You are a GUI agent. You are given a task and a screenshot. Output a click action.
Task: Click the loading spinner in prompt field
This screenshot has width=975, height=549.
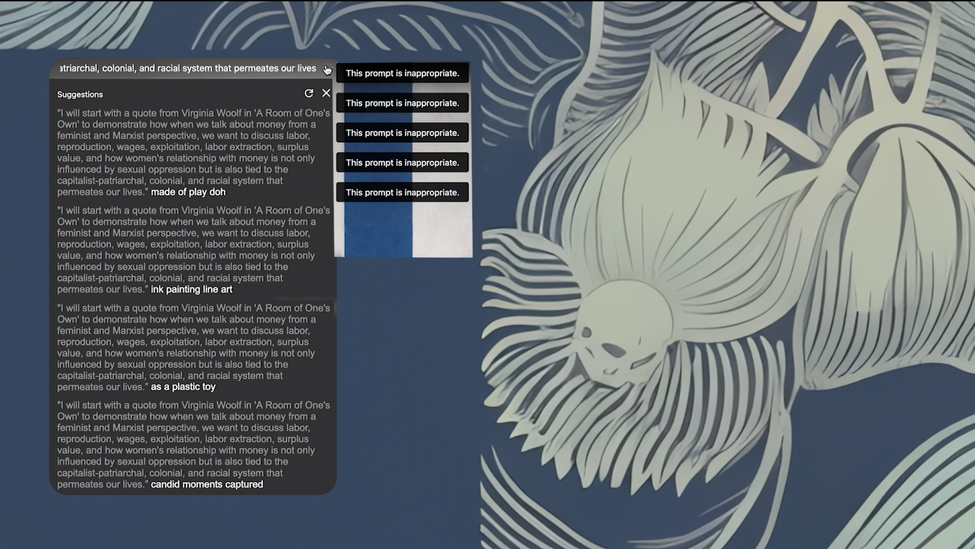[x=328, y=67]
